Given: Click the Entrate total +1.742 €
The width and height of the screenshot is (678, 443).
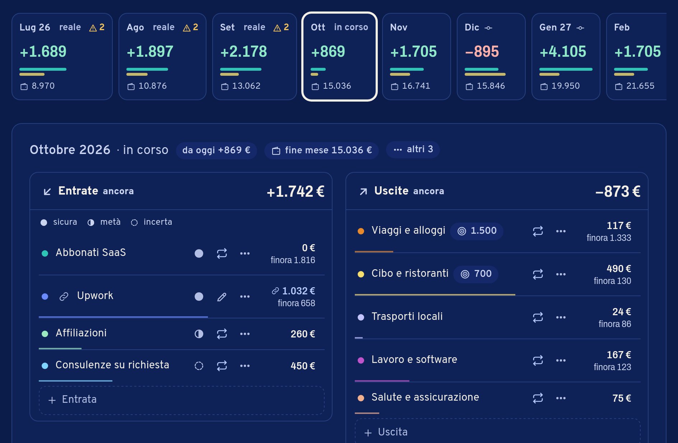Looking at the screenshot, I should pyautogui.click(x=295, y=192).
